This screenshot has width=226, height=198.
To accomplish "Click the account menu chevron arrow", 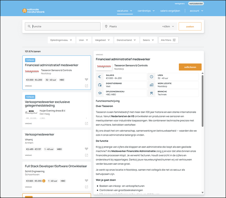I will pyautogui.click(x=202, y=11).
